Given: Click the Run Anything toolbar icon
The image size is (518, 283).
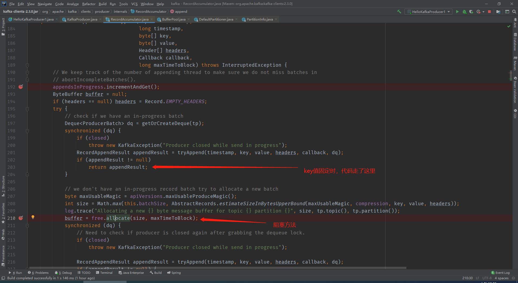Looking at the screenshot, I should click(x=507, y=12).
